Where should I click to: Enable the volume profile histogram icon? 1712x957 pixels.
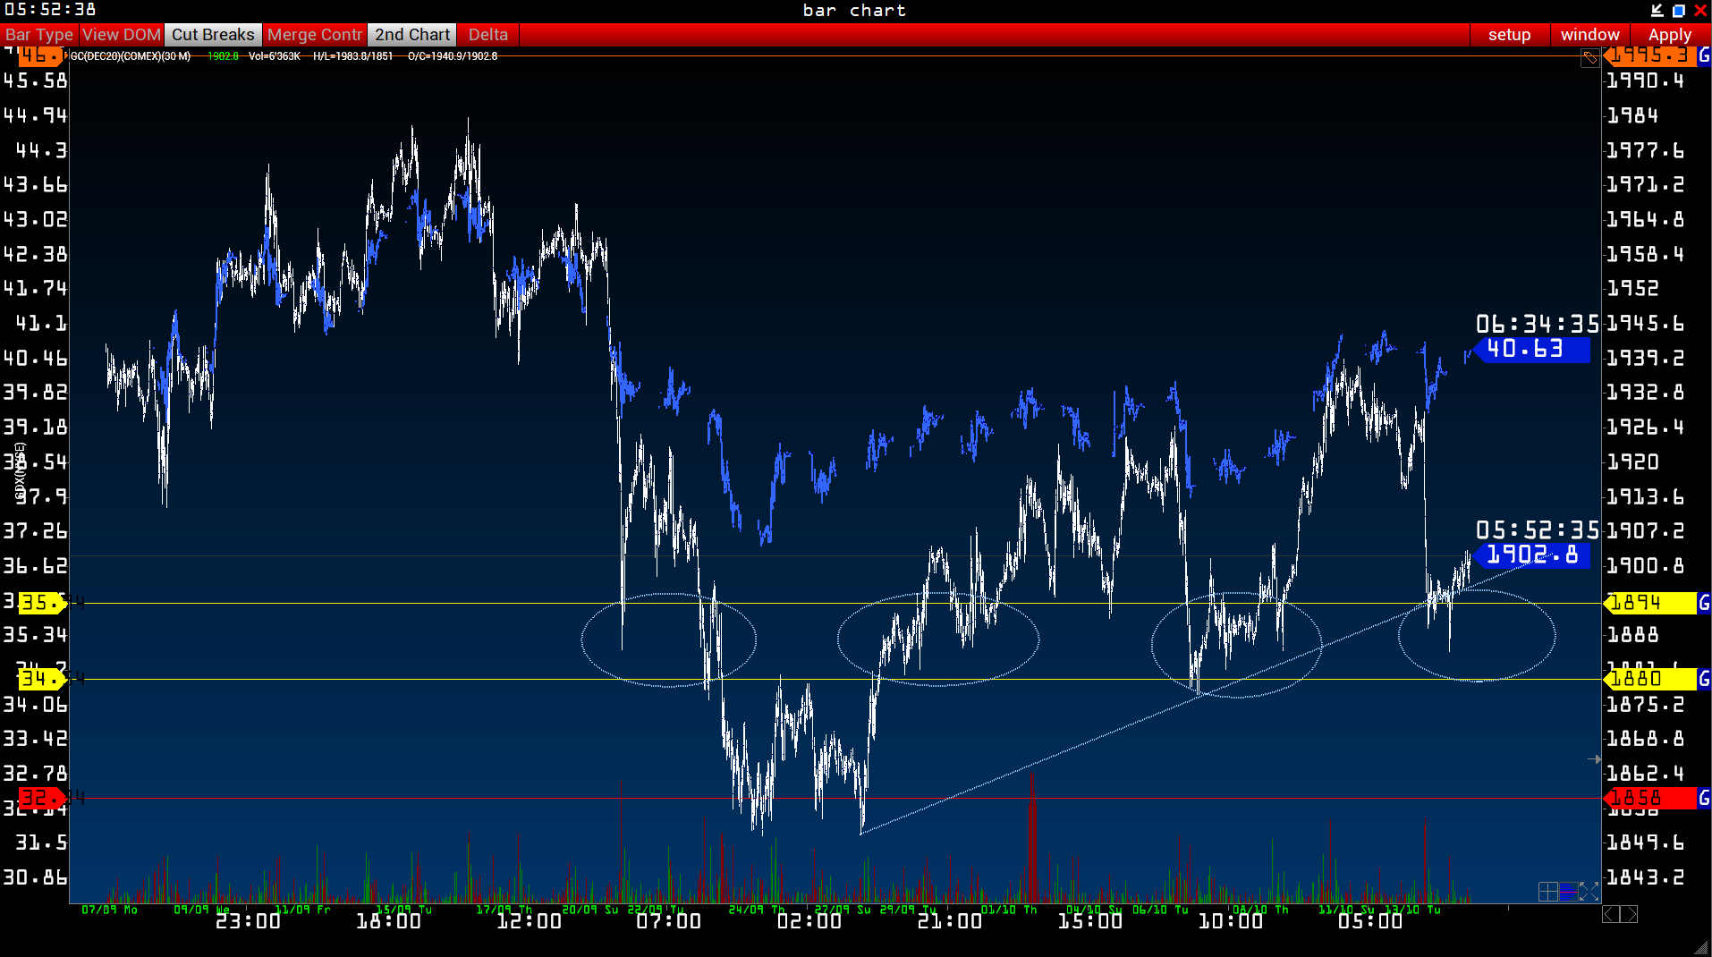point(1568,892)
